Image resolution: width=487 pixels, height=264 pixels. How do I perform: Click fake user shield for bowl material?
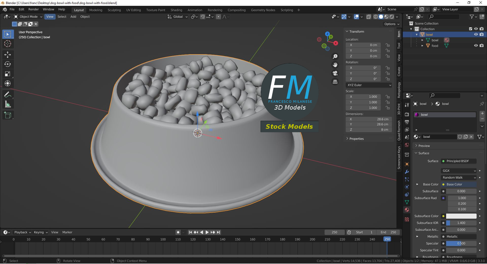click(460, 137)
